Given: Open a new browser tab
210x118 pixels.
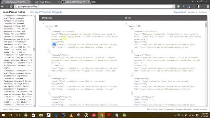Looking at the screenshot, I should coord(94,2).
